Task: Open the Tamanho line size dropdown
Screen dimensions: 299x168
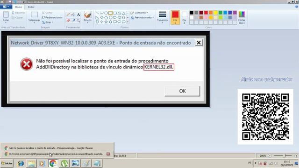Action: 163,17
